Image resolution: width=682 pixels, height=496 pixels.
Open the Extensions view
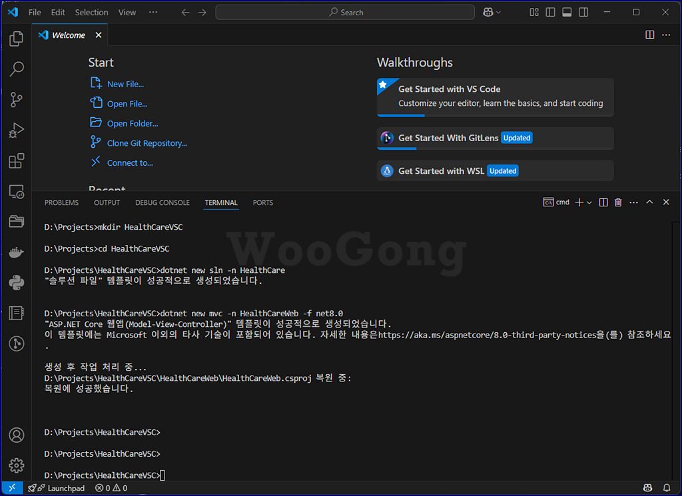pos(16,161)
